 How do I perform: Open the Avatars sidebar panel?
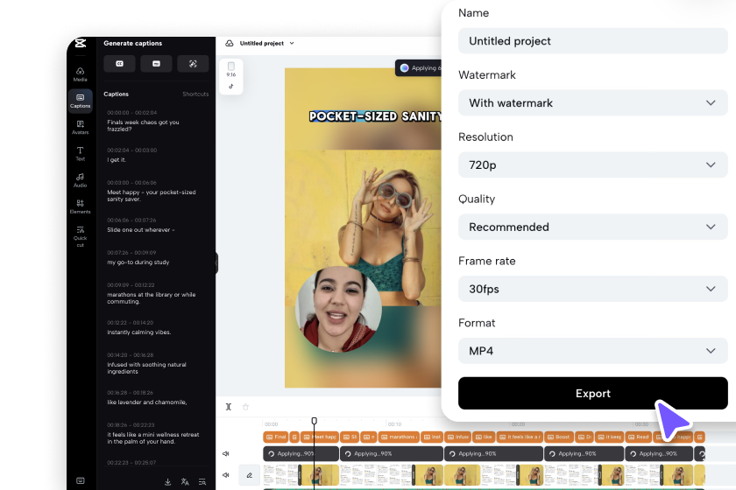[81, 127]
